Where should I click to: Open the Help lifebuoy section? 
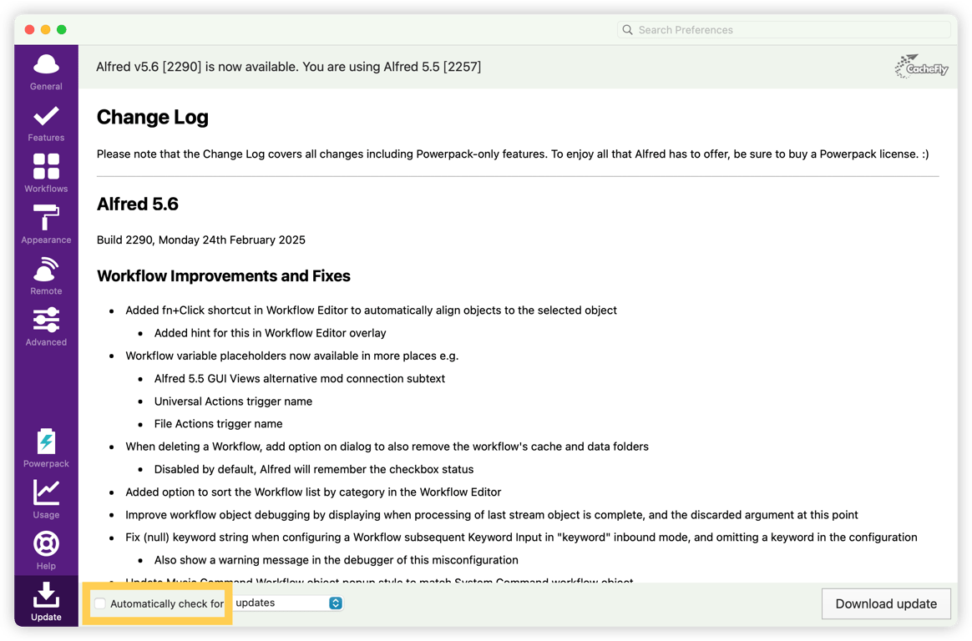tap(46, 551)
